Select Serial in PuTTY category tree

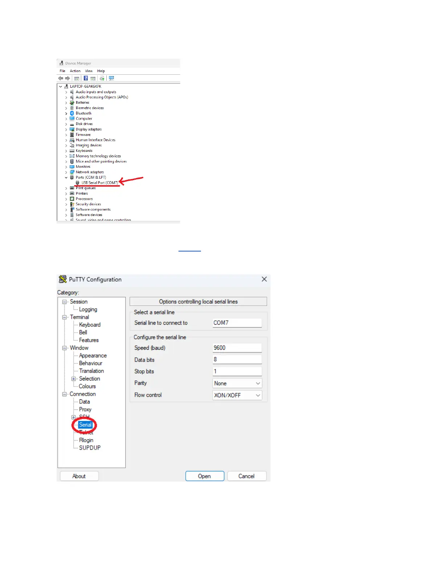86,425
